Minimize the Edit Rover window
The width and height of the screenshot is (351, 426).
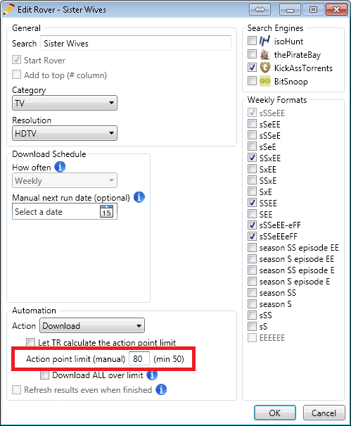tap(290, 10)
